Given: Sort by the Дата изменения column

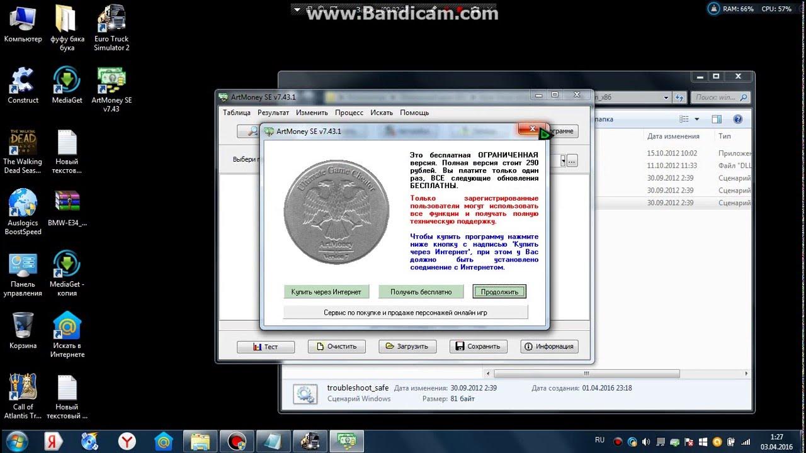Looking at the screenshot, I should point(673,136).
